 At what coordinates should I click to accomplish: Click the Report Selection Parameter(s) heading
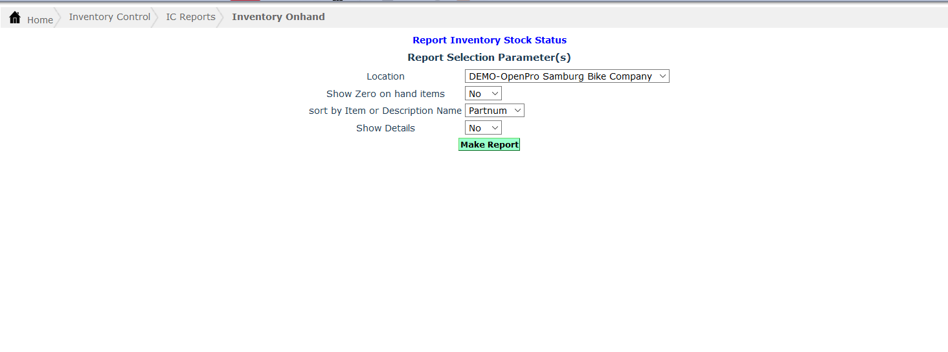click(x=489, y=58)
